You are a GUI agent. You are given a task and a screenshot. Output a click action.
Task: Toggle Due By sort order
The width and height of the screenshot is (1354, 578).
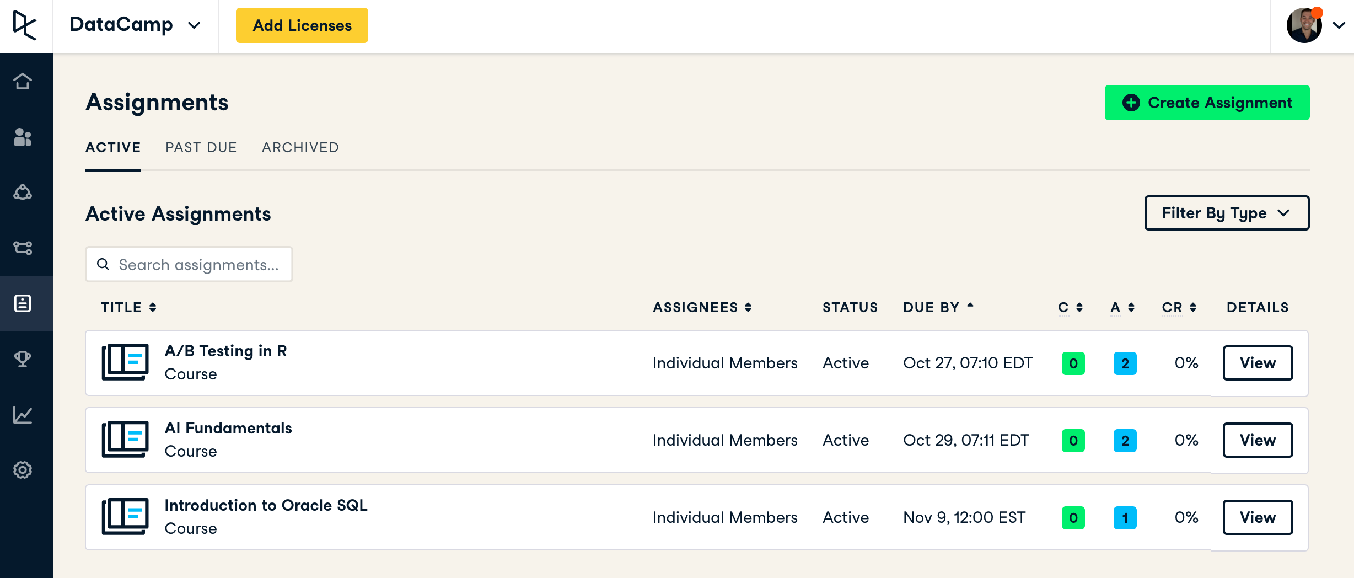pos(938,307)
